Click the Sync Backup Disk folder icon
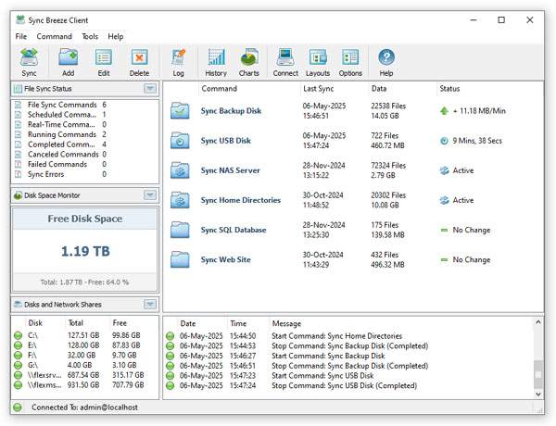556x426 pixels. pyautogui.click(x=180, y=110)
